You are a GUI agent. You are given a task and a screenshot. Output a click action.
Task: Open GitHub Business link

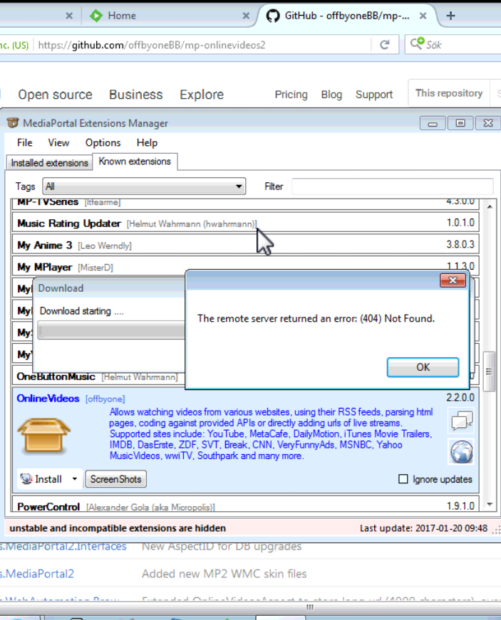point(135,95)
